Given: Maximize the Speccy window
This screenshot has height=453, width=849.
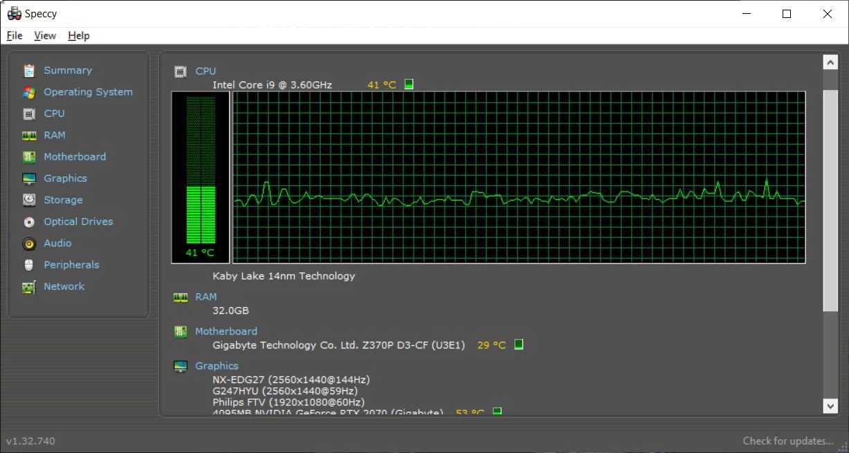Looking at the screenshot, I should (x=787, y=14).
